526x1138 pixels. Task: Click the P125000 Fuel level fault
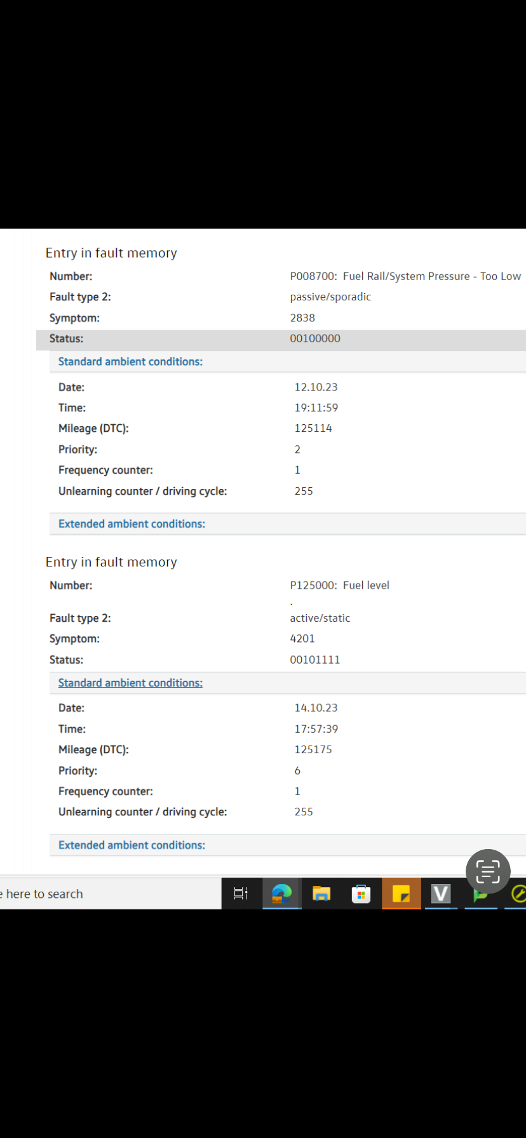339,586
